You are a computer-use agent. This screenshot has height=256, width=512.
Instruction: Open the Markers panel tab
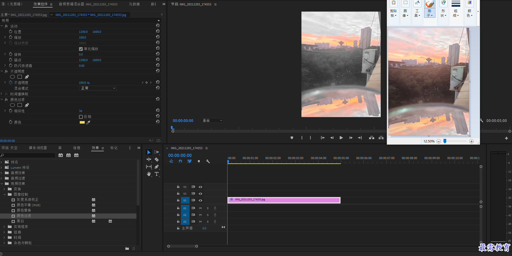click(x=114, y=148)
